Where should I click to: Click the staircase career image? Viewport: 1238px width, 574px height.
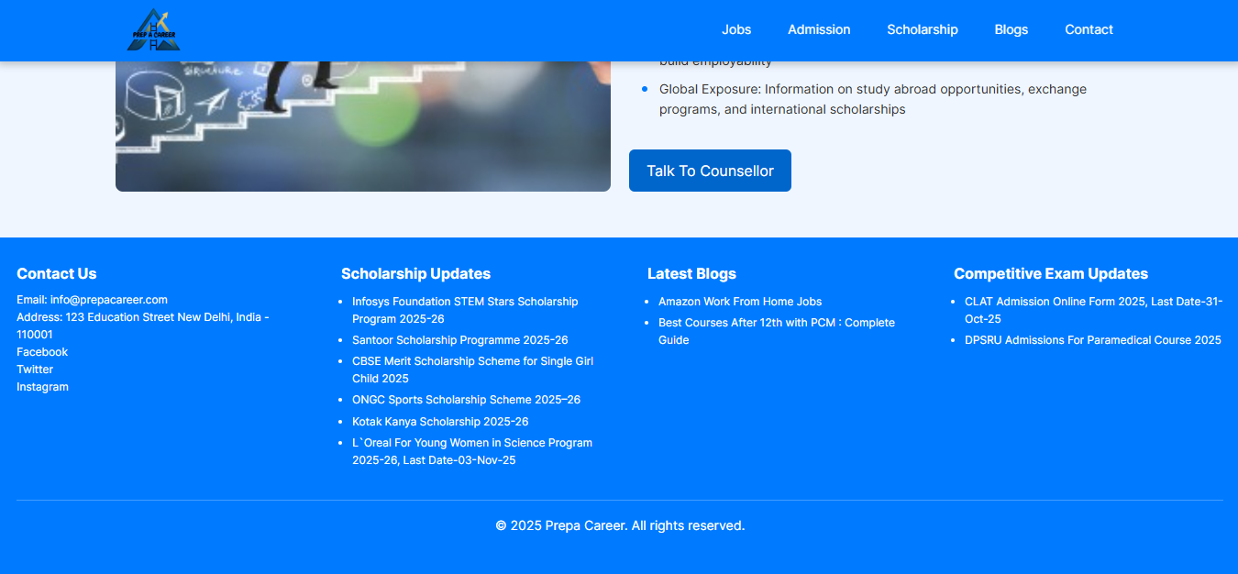coord(362,127)
